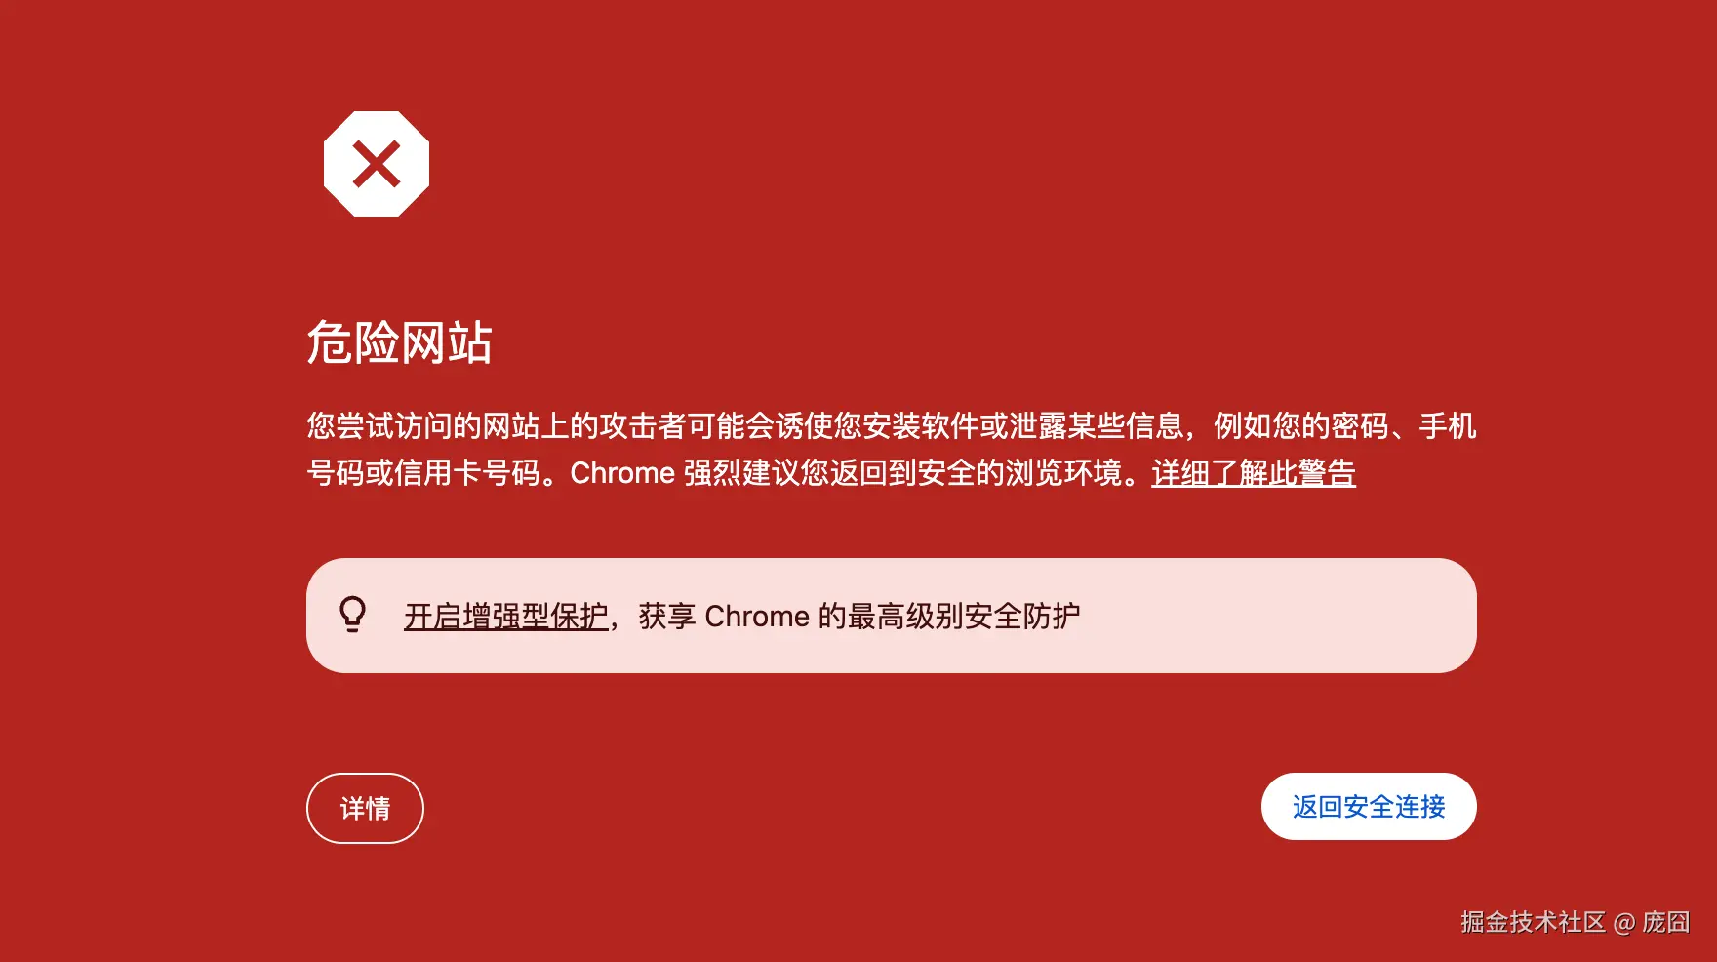Click the first line of the warning paragraph
Viewport: 1717px width, 962px height.
[x=892, y=426]
